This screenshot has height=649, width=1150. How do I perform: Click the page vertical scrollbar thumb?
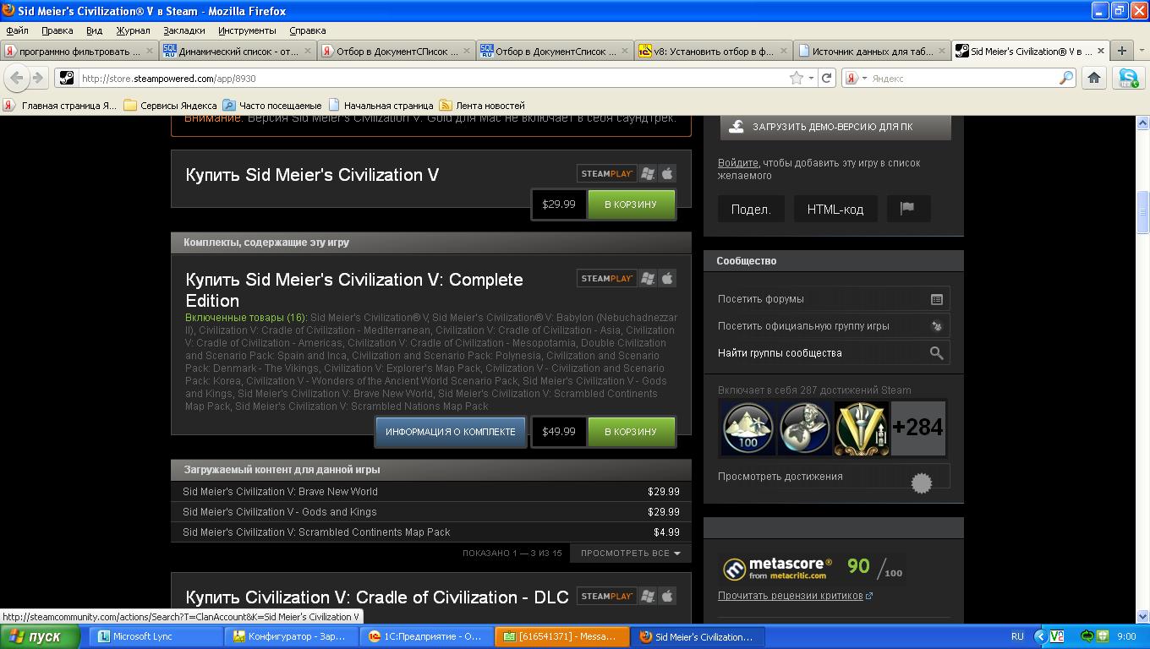click(x=1142, y=213)
